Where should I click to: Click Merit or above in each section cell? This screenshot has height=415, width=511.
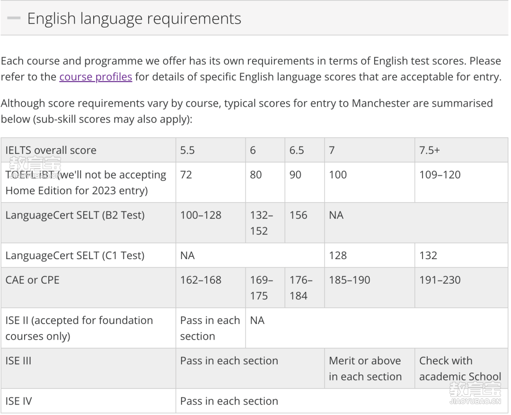click(369, 369)
